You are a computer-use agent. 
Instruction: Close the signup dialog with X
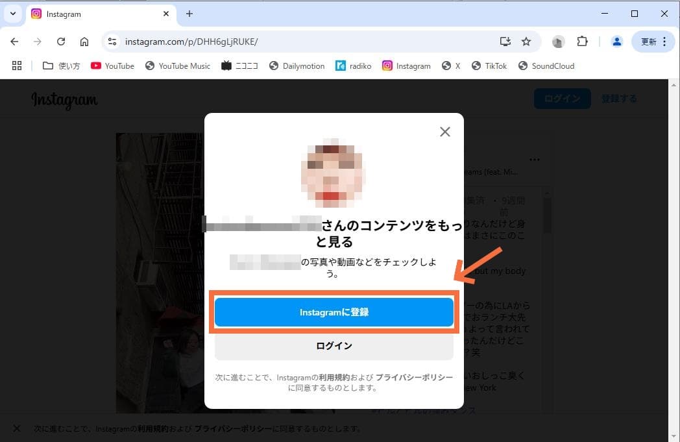(445, 132)
